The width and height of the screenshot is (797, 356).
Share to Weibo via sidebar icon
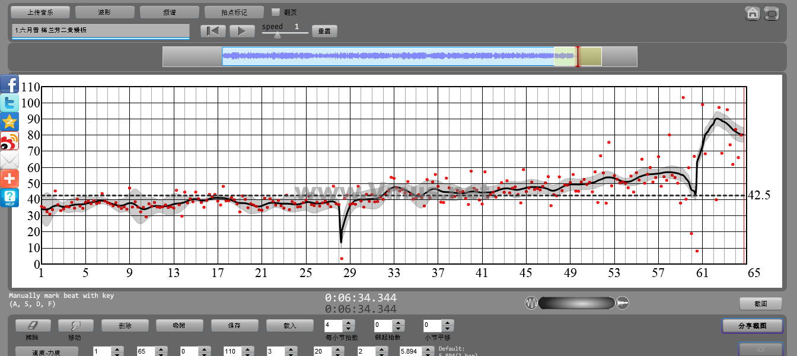[9, 141]
